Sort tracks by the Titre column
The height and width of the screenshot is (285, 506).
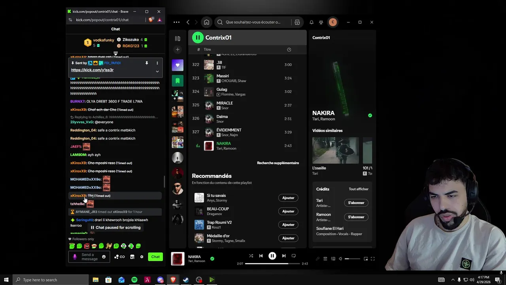(207, 49)
